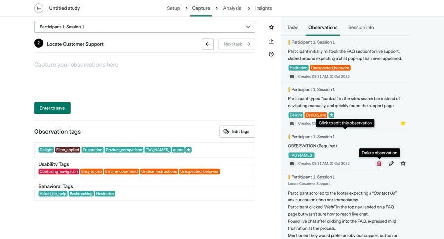This screenshot has height=239, width=444.
Task: Click the clock timer icon in the middle strip
Action: point(271,54)
